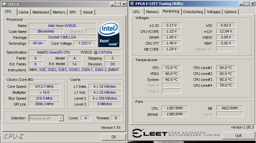Click the CPU fan reading 1387 RPM
The height and width of the screenshot is (143, 256).
(175, 108)
